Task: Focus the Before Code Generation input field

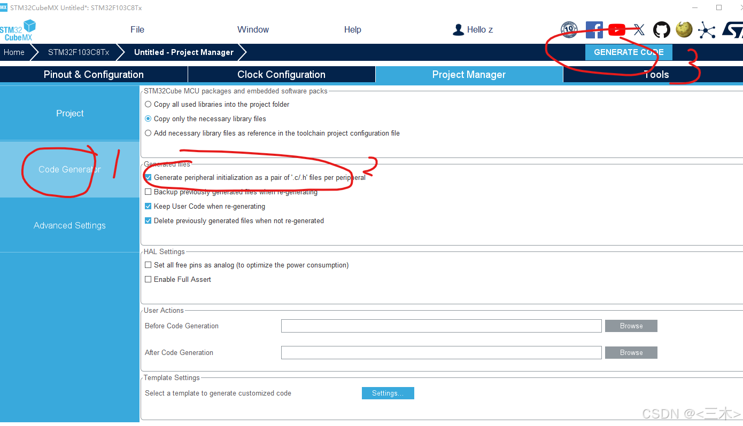Action: (442, 326)
